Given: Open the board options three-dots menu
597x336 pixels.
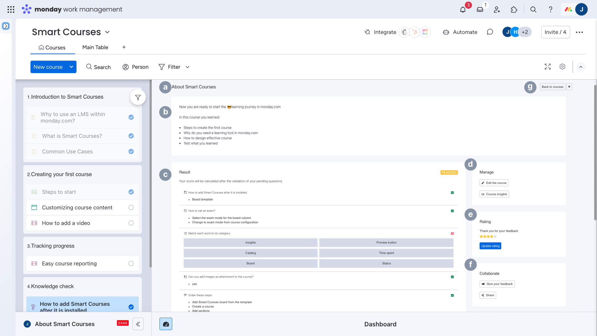Looking at the screenshot, I should click(x=579, y=32).
